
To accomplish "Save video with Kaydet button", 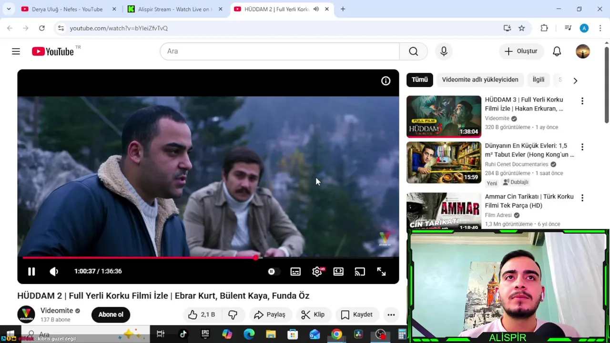I will click(356, 314).
